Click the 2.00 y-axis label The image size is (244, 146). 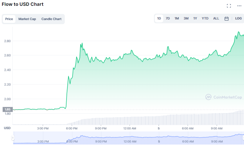tap(7, 99)
